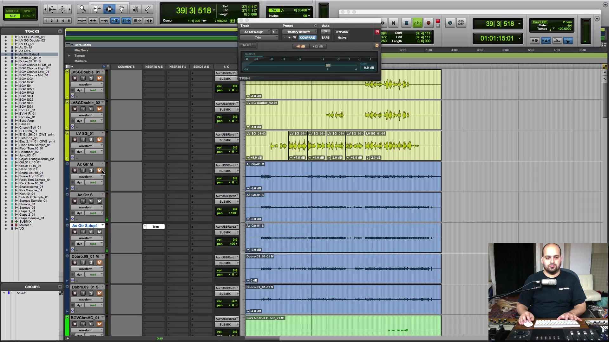Click the SAFE automation button
Screen dimensions: 609x342
[x=325, y=38]
